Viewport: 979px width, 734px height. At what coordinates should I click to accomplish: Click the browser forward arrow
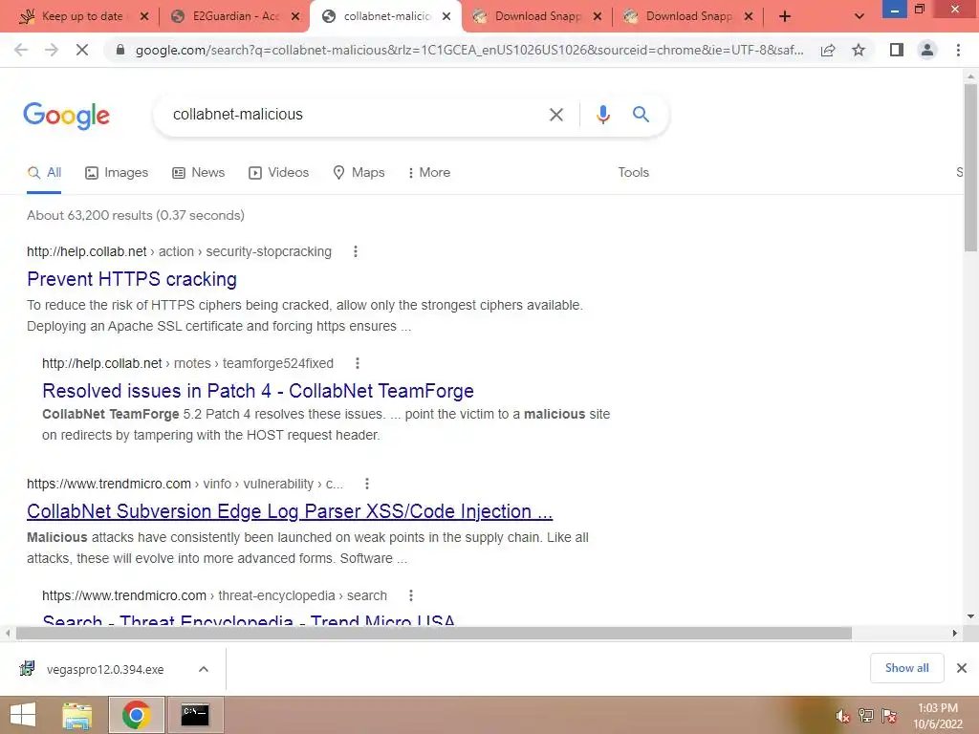pos(52,50)
